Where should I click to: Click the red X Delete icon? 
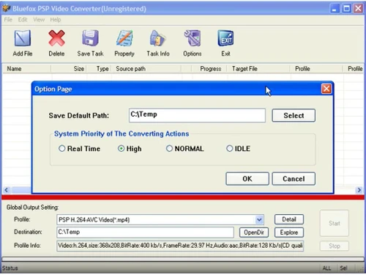[56, 38]
